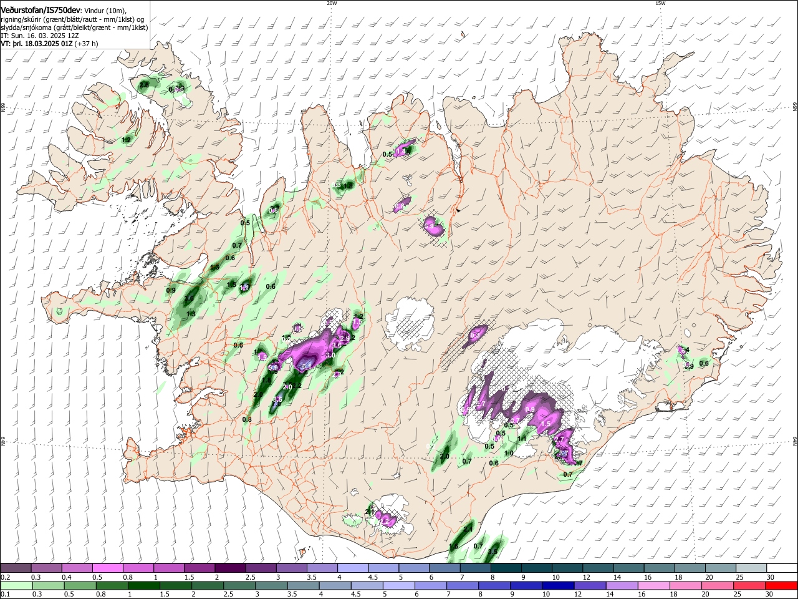Click the '0.2' label on the upper legend row
The width and height of the screenshot is (798, 599).
[x=5, y=577]
